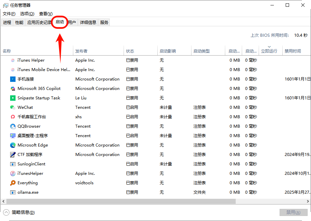This screenshot has height=221, width=311.
Task: Click the SunloginClient icon
Action: pyautogui.click(x=13, y=164)
